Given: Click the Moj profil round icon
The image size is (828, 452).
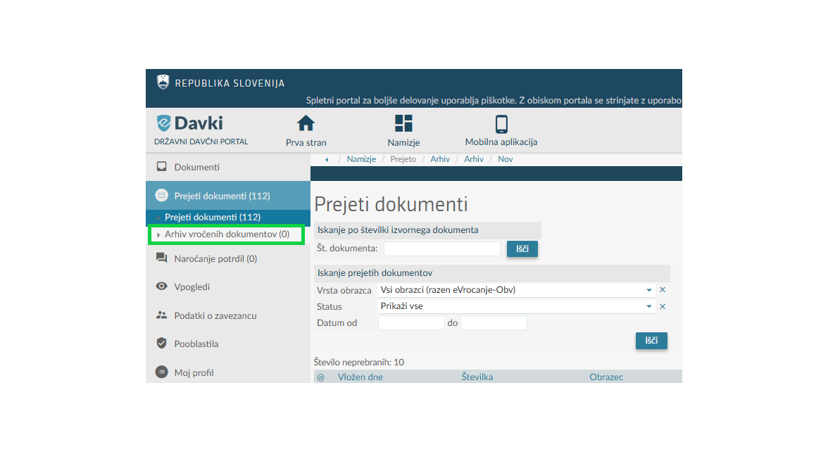Looking at the screenshot, I should point(162,372).
